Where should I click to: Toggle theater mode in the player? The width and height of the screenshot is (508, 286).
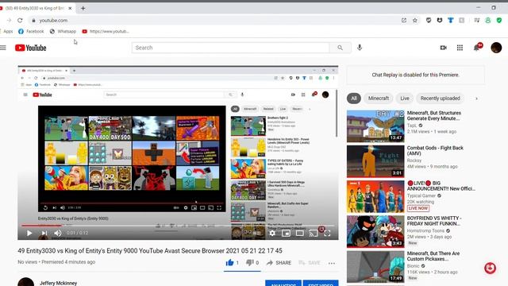pyautogui.click(x=300, y=233)
